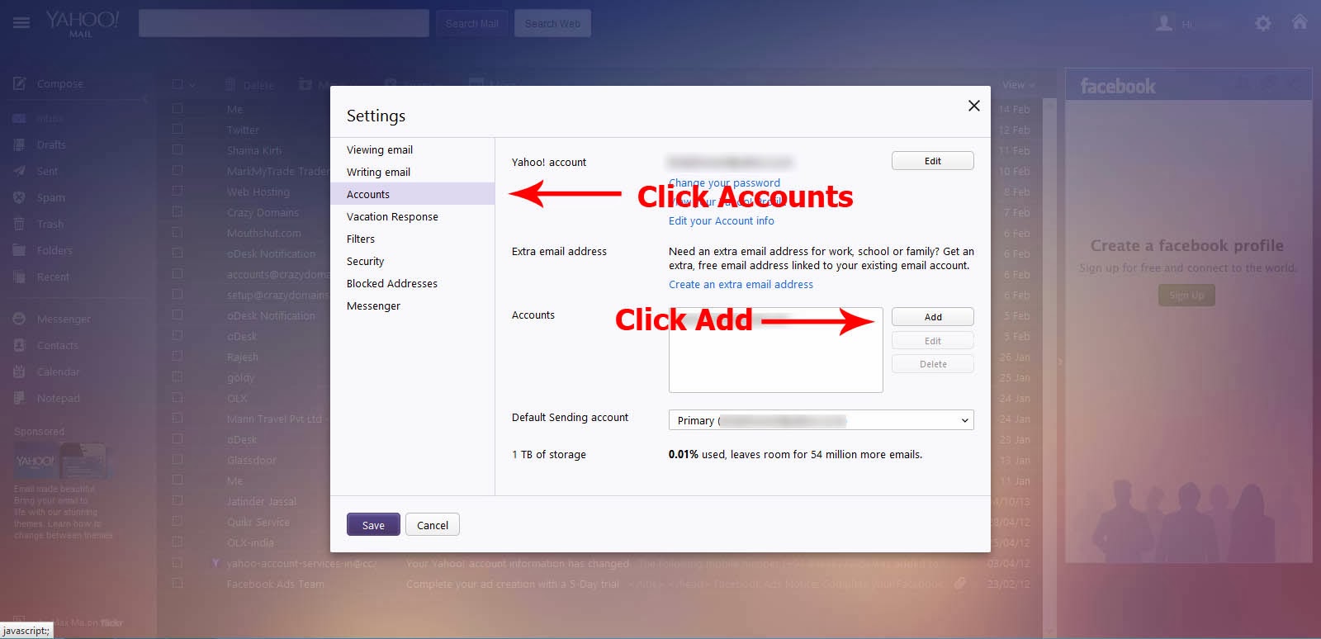The height and width of the screenshot is (639, 1321).
Task: Open the Calendar icon
Action: [x=19, y=372]
